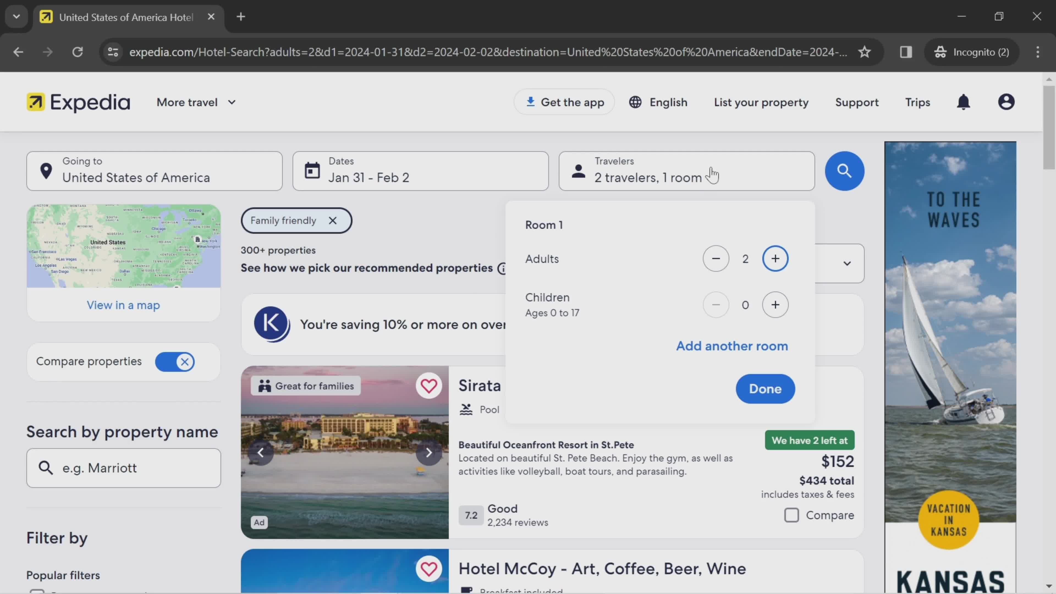Confirm travelers with Done button
Viewport: 1056px width, 594px height.
click(x=765, y=389)
